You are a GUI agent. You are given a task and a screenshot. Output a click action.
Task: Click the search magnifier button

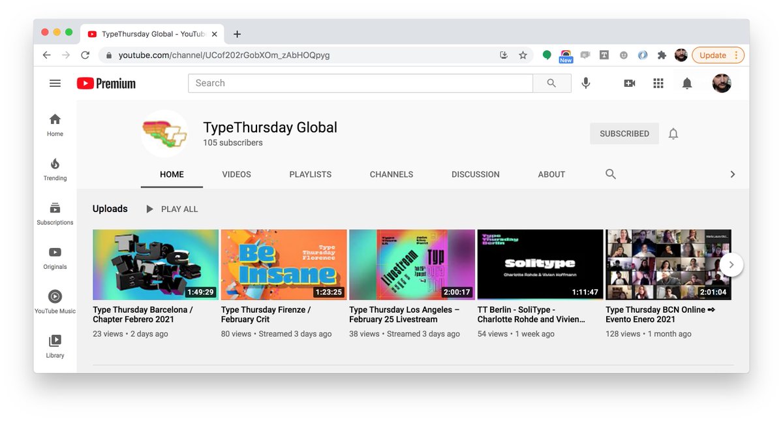(551, 83)
